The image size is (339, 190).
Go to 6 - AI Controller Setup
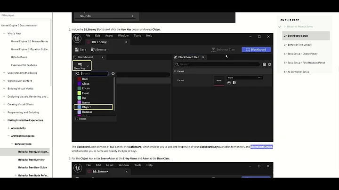pyautogui.click(x=297, y=72)
